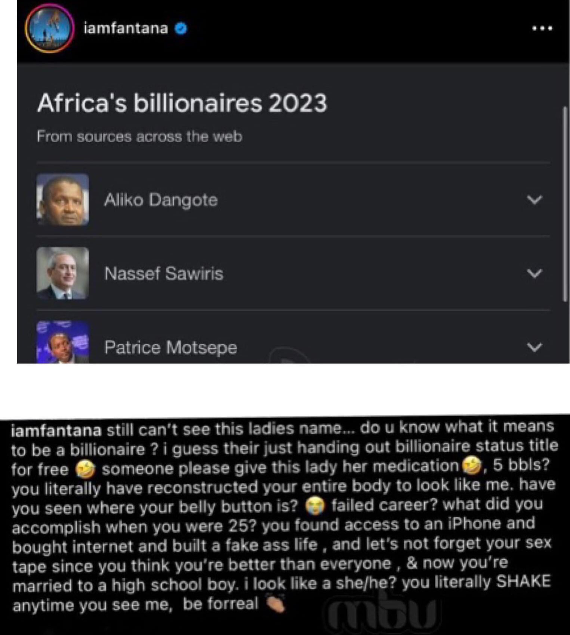Click the laughing emoji after 'for free'
This screenshot has height=635, width=570.
click(85, 469)
